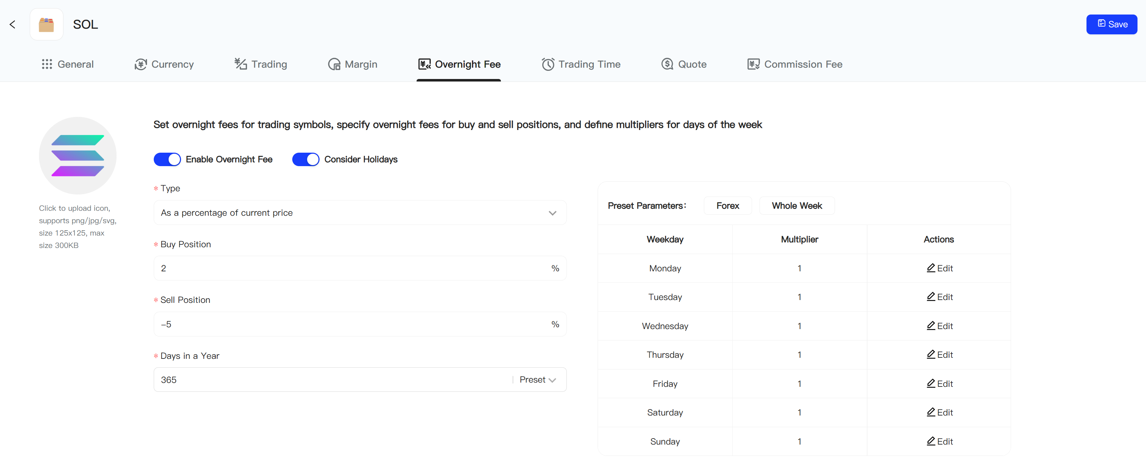Screen dimensions: 1146x469
Task: Click the save disk icon
Action: pos(1101,24)
